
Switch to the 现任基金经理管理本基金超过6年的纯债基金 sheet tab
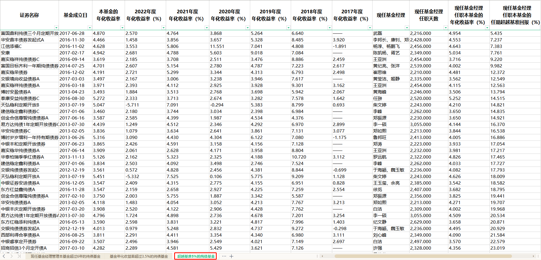tap(65, 256)
